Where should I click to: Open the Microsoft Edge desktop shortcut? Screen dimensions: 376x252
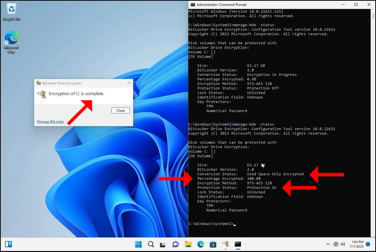(x=11, y=42)
